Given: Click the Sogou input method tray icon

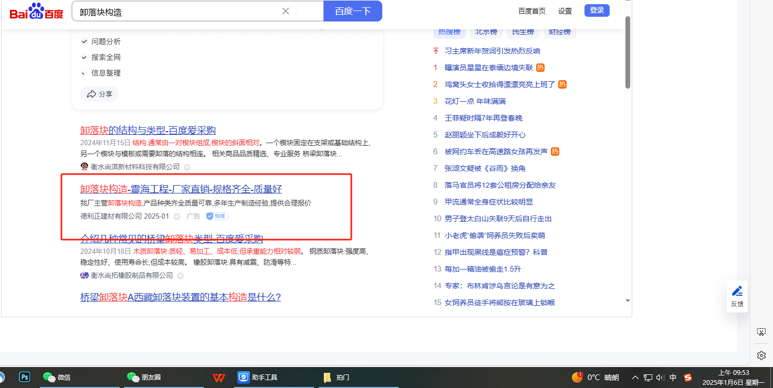Looking at the screenshot, I should (688, 377).
